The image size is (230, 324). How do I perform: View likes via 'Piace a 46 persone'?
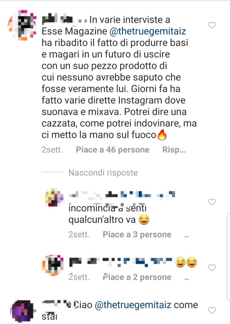112,150
